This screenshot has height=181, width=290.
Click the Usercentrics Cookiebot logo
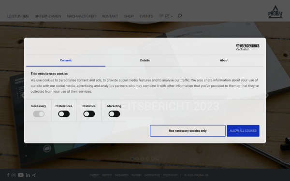[x=247, y=47]
